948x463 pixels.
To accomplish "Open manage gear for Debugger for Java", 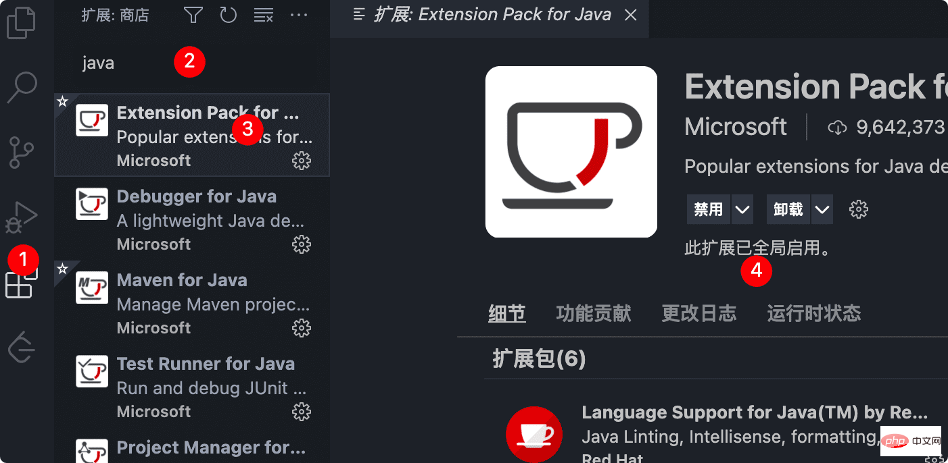I will (301, 244).
